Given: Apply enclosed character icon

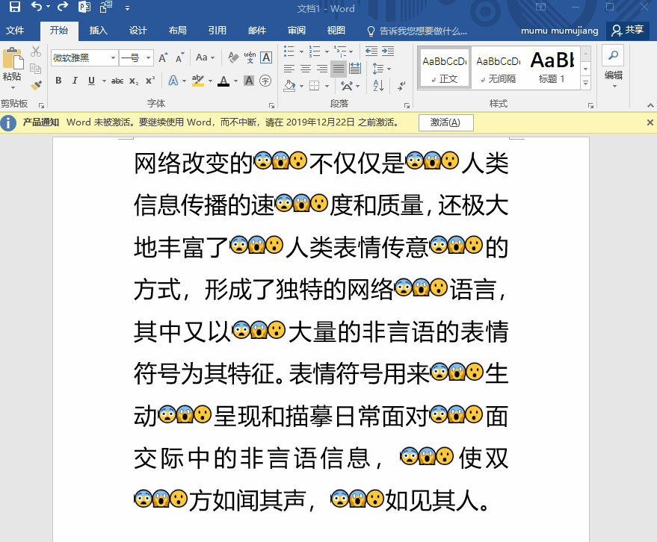Looking at the screenshot, I should pyautogui.click(x=265, y=81).
